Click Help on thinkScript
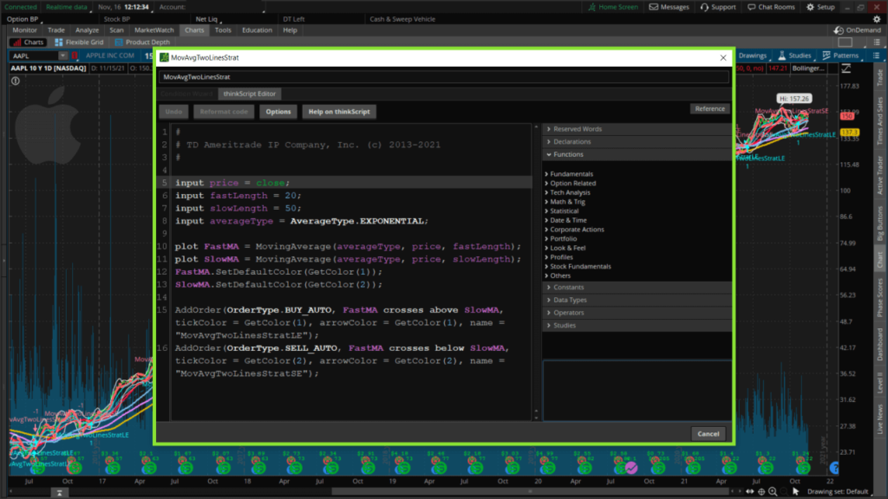This screenshot has height=499, width=888. 339,112
